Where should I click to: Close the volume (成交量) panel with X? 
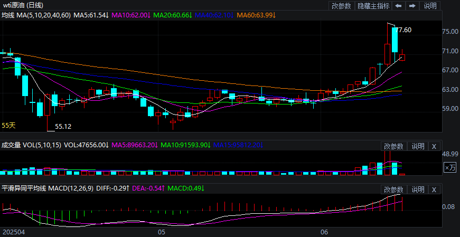click(434, 146)
